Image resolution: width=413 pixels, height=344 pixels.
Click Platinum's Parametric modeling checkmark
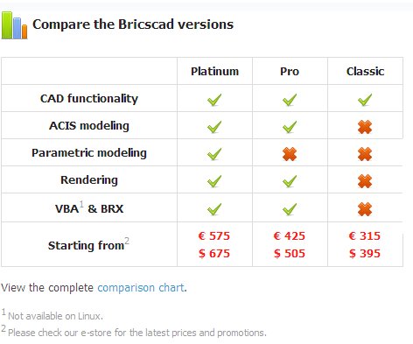coord(214,154)
